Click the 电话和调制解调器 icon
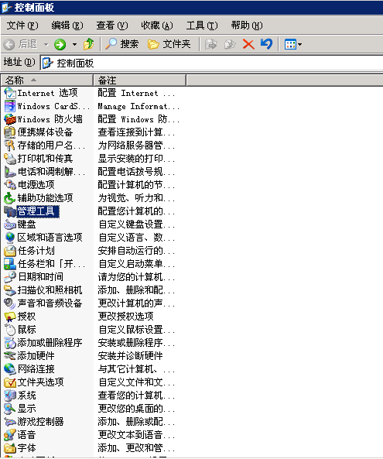The width and height of the screenshot is (383, 459). (9, 172)
